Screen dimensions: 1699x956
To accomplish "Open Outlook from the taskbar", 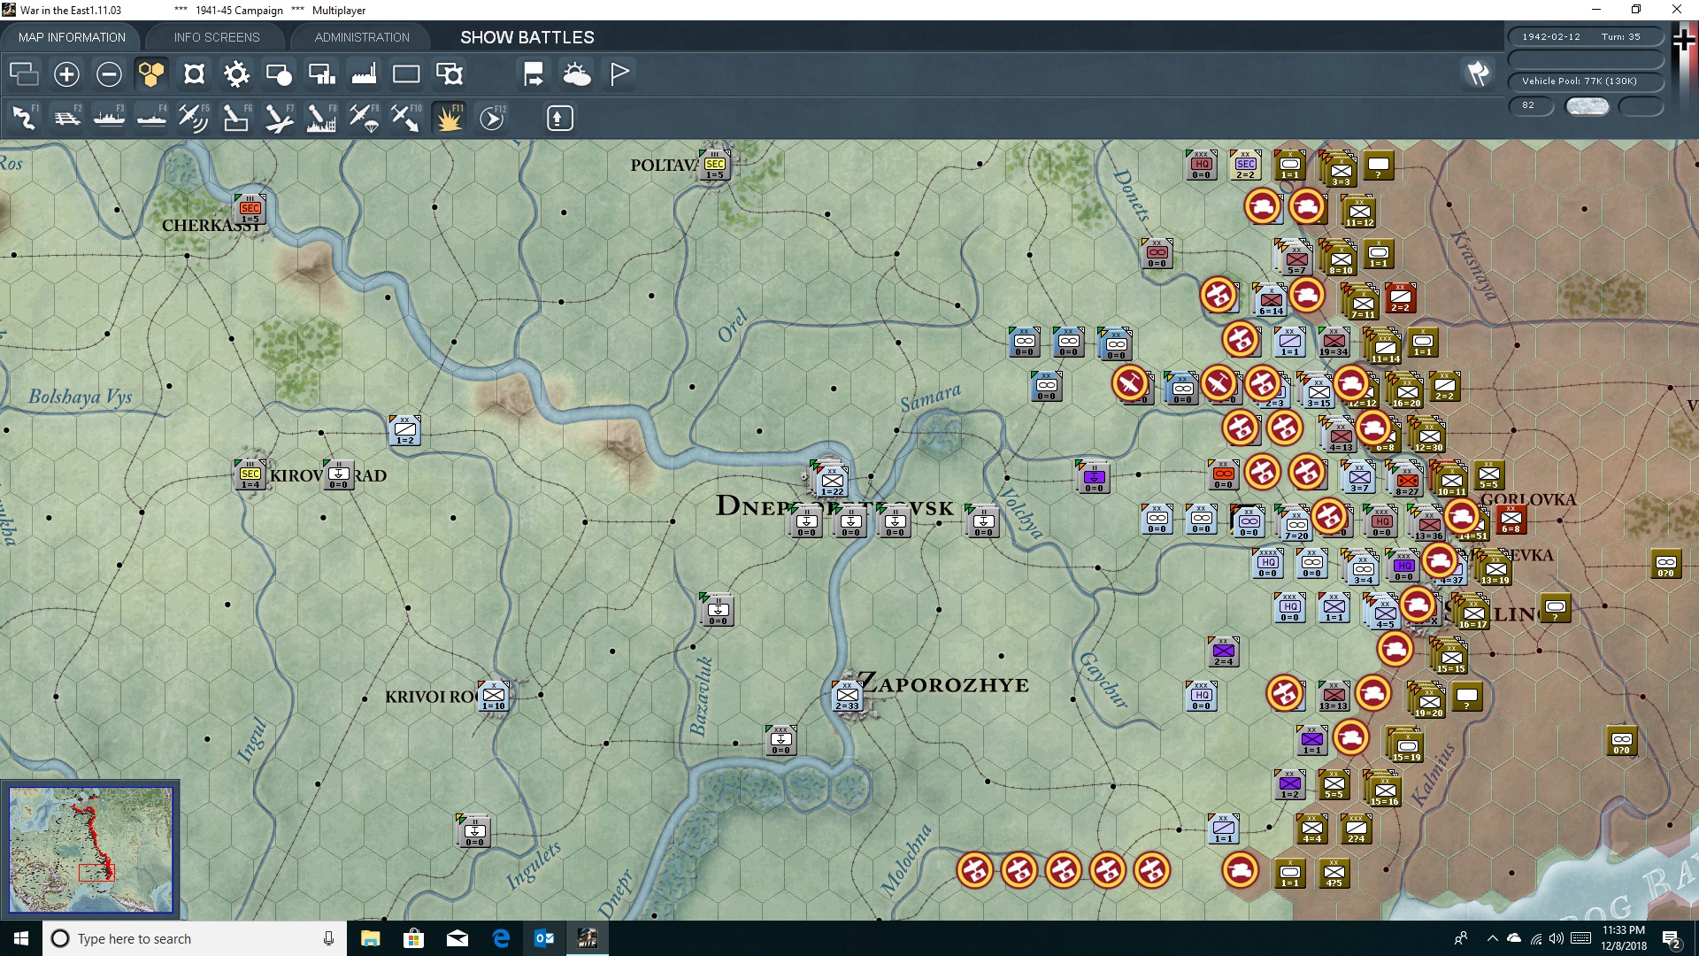I will tap(543, 938).
